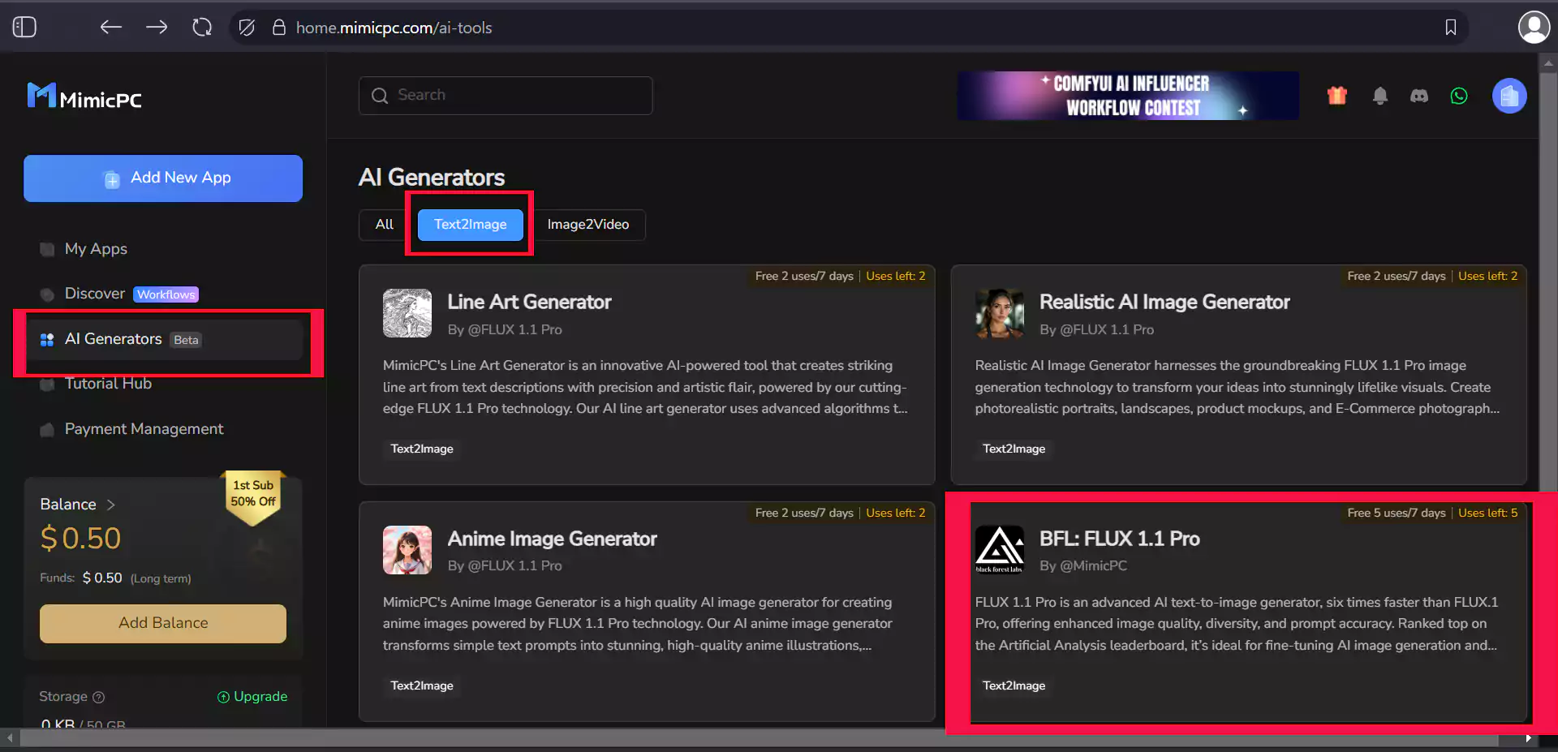Click the 1st Sub 50% Off badge
The width and height of the screenshot is (1558, 752).
[x=253, y=496]
